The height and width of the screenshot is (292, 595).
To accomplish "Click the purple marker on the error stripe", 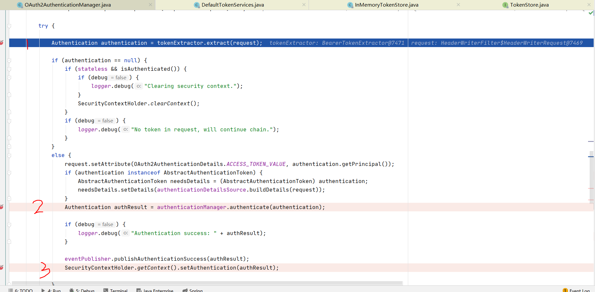I will [x=591, y=141].
